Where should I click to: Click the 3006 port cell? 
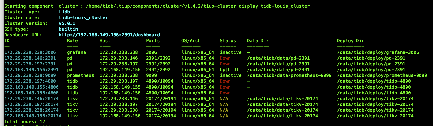pyautogui.click(x=151, y=52)
